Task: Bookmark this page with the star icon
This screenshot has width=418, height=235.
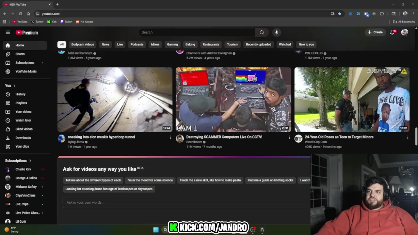Action: pos(340,14)
